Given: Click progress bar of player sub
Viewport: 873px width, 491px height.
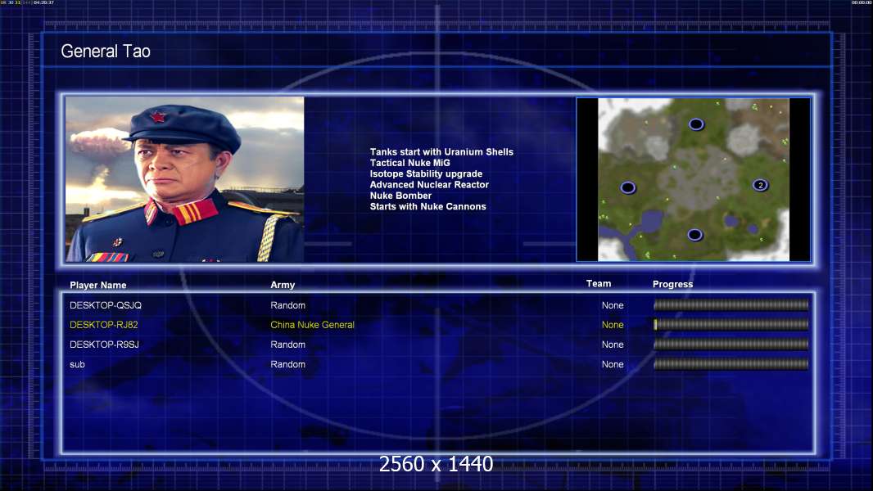Looking at the screenshot, I should (x=731, y=365).
